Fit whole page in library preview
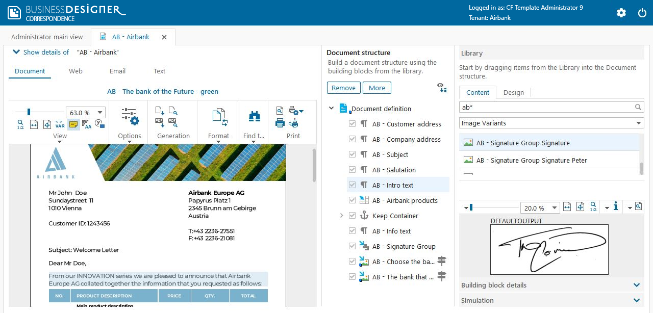The height and width of the screenshot is (313, 653). click(x=580, y=207)
